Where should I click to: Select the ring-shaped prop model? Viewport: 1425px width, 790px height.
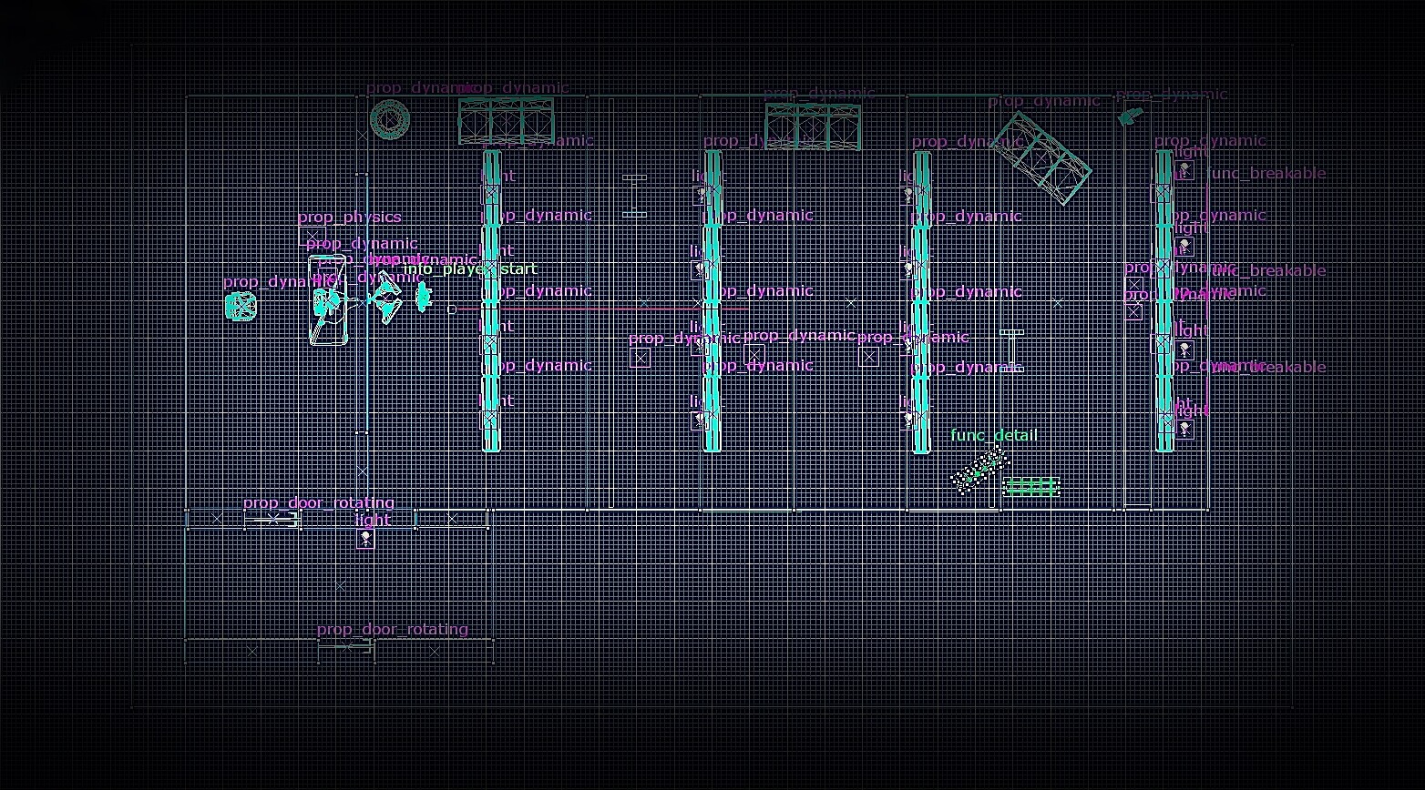pyautogui.click(x=390, y=120)
